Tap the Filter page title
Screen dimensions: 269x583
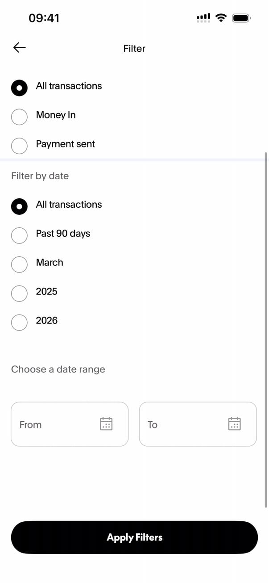pos(134,48)
